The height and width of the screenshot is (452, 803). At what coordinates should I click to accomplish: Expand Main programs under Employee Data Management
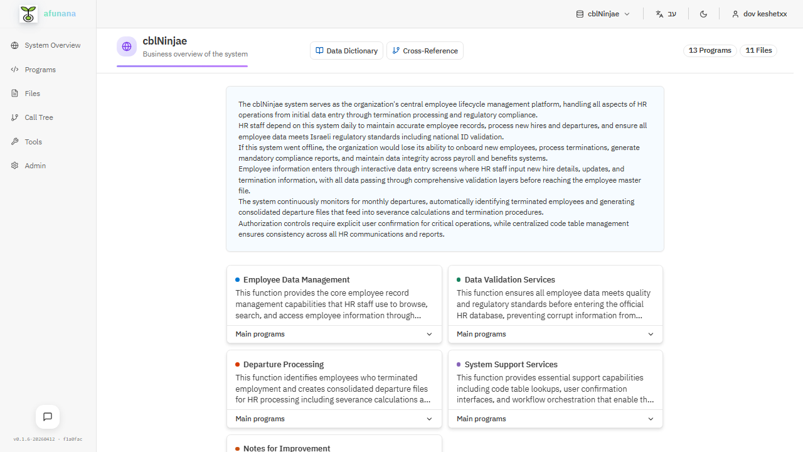(x=334, y=333)
